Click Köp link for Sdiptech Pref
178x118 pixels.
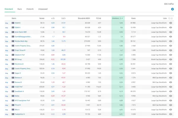click(7, 55)
